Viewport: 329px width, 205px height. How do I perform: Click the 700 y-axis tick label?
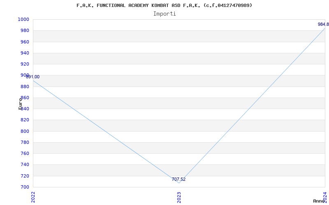[x=25, y=187]
